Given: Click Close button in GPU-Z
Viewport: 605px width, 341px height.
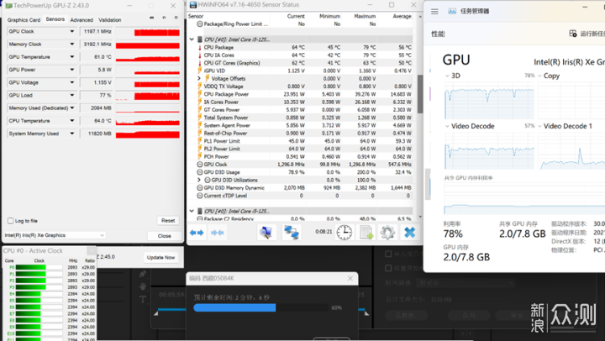Looking at the screenshot, I should coord(165,236).
